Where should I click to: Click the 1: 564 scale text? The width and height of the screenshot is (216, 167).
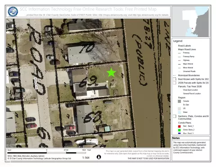click(x=86, y=158)
